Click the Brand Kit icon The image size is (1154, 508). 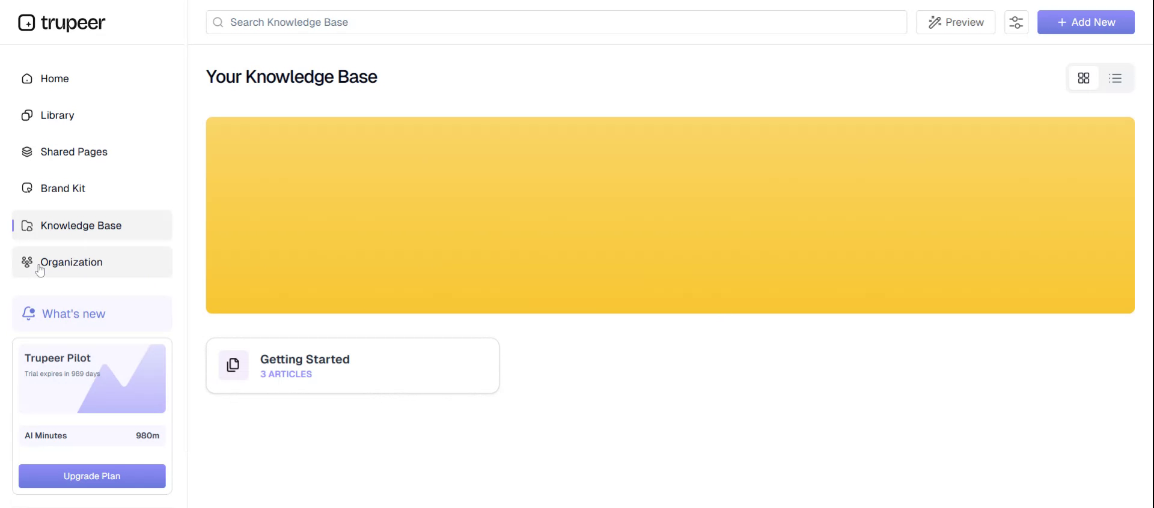coord(27,189)
